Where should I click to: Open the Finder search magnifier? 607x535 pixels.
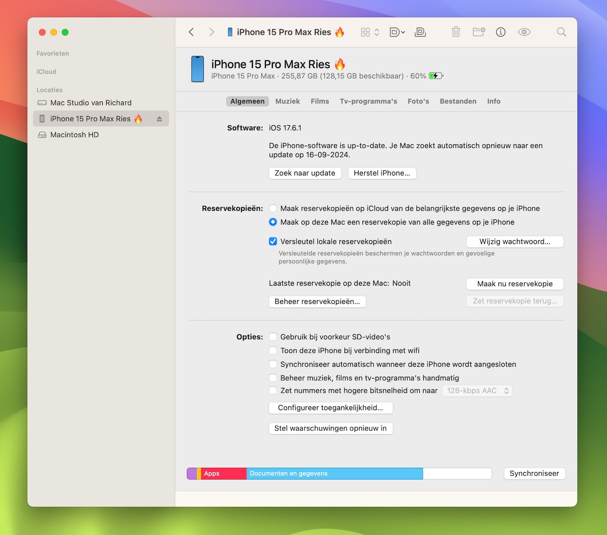pyautogui.click(x=561, y=32)
